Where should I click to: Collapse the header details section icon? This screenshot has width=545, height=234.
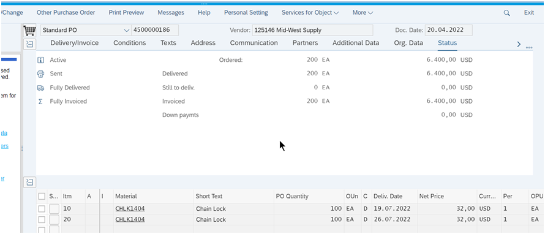pos(30,44)
